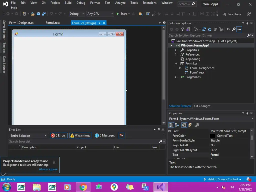Click the Google Maps taskbar icon
Viewport: 256px width, 192px height.
point(114,187)
